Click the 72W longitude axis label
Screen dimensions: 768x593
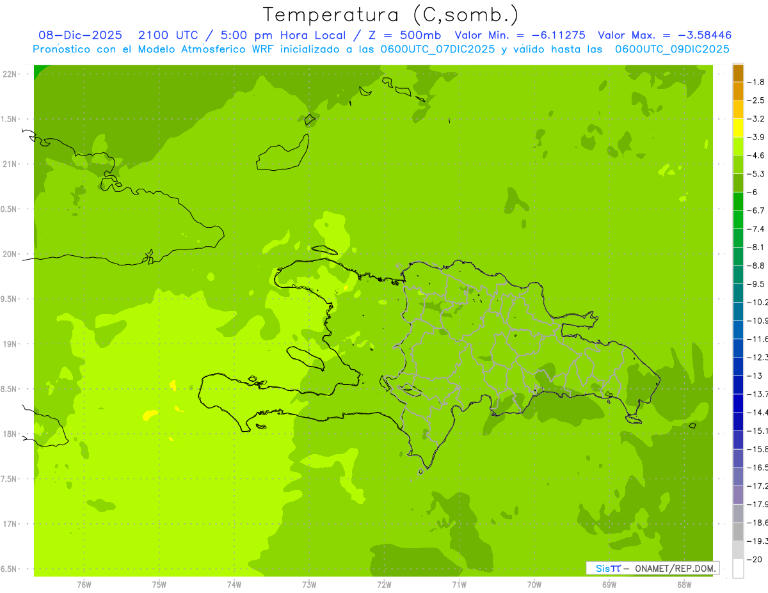pyautogui.click(x=384, y=585)
